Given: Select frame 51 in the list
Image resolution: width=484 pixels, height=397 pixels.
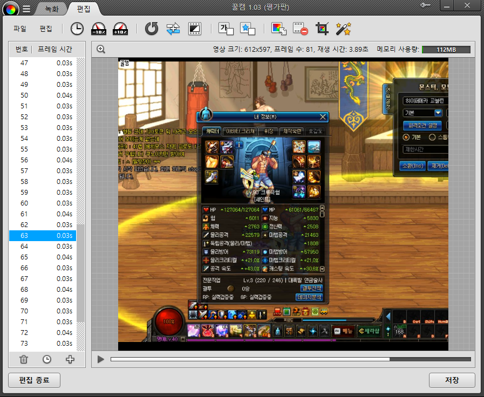Looking at the screenshot, I should coord(43,106).
